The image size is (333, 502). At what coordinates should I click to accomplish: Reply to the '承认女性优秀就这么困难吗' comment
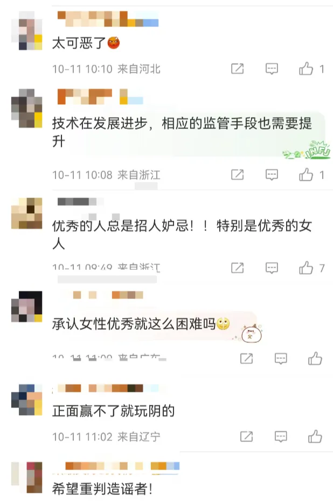tap(281, 359)
